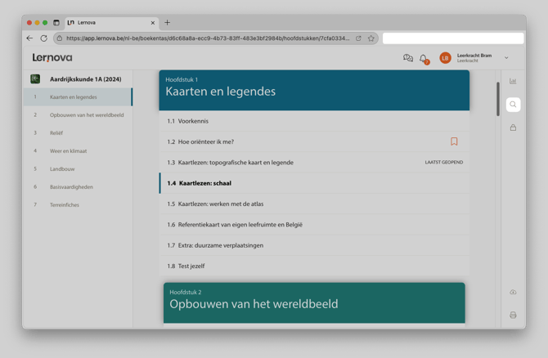Click the lock icon in right sidebar
The width and height of the screenshot is (548, 358).
(x=513, y=128)
